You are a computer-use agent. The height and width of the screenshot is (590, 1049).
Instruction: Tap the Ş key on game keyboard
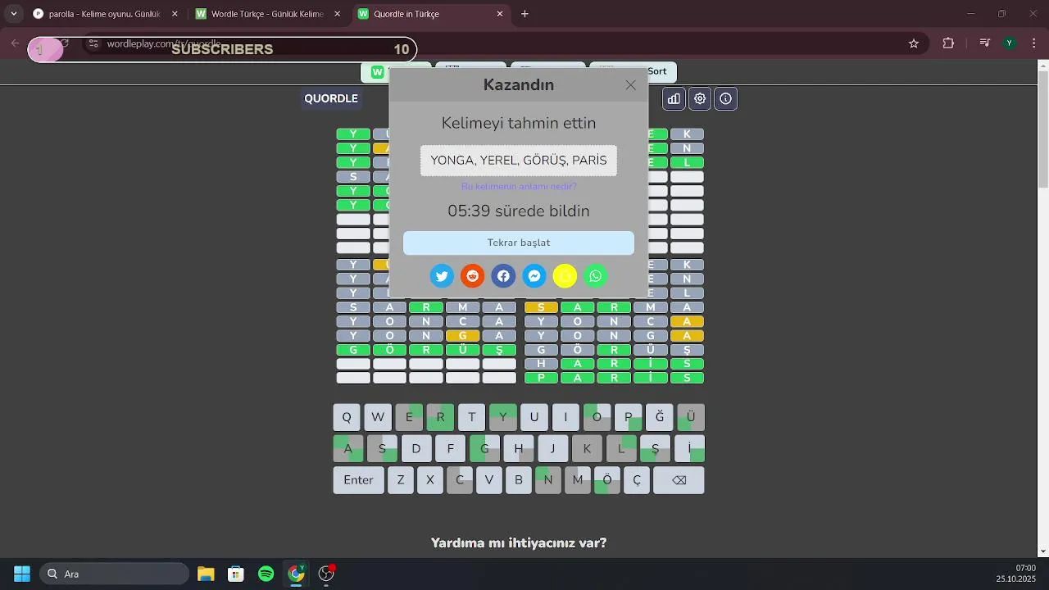pos(655,448)
